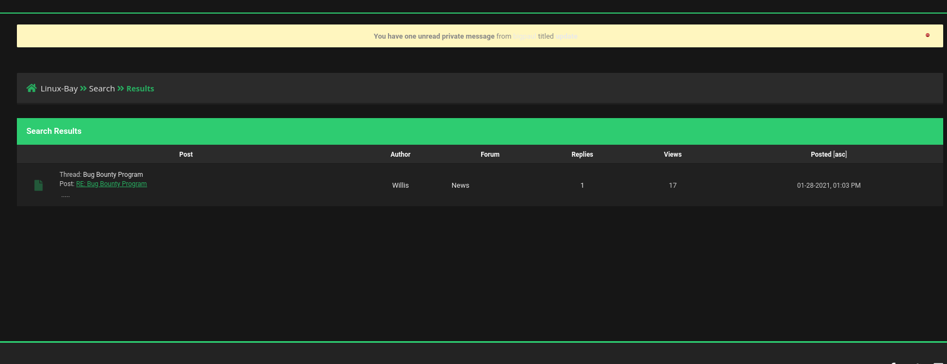Open sender bigpaul's profile in the notice
This screenshot has height=364, width=947.
click(x=524, y=36)
